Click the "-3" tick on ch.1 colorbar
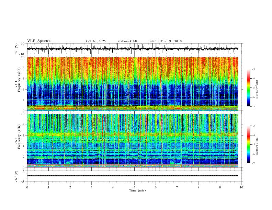 [x=253, y=69]
